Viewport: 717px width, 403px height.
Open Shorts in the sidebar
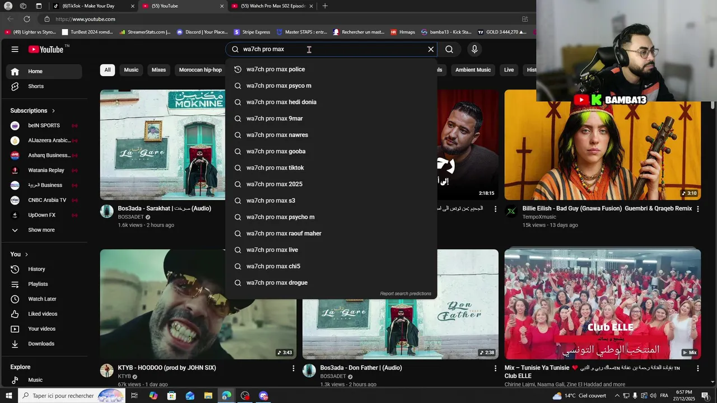point(44,86)
